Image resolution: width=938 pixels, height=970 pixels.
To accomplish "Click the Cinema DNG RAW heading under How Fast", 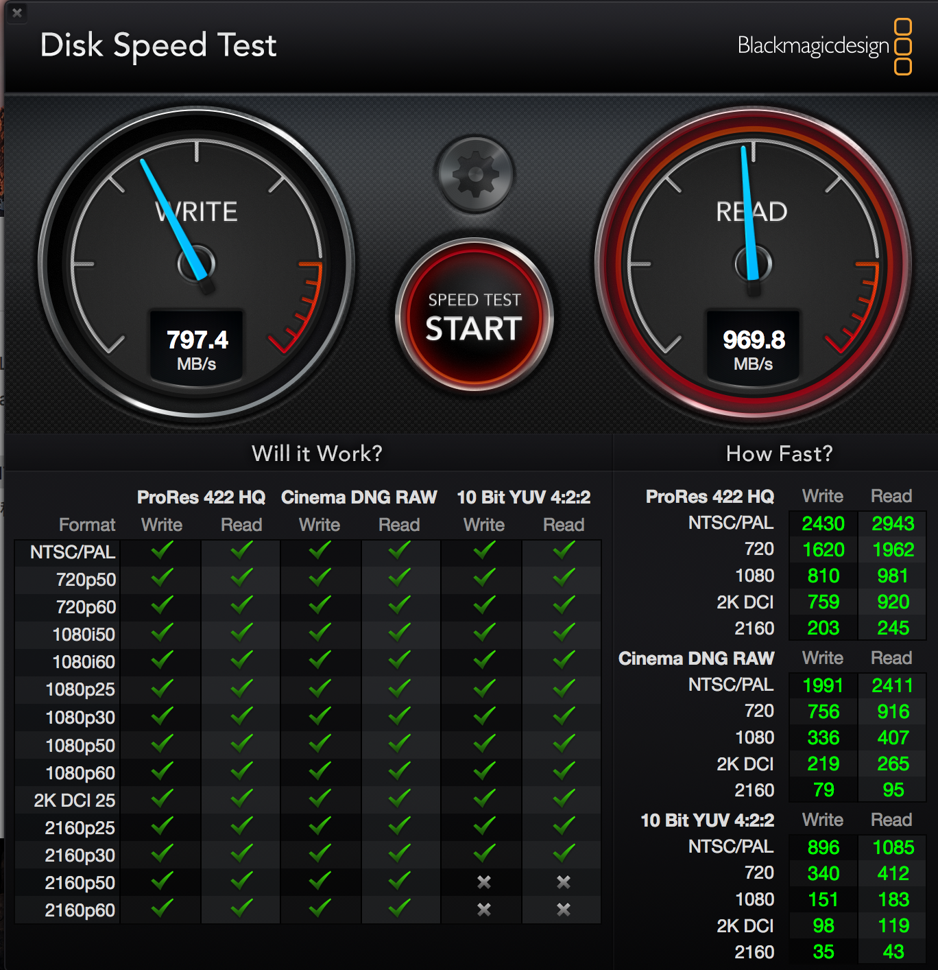I will (x=696, y=659).
